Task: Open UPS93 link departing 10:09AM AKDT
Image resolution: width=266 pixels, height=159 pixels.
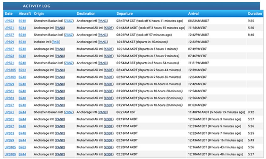Action: pyautogui.click(x=9, y=56)
